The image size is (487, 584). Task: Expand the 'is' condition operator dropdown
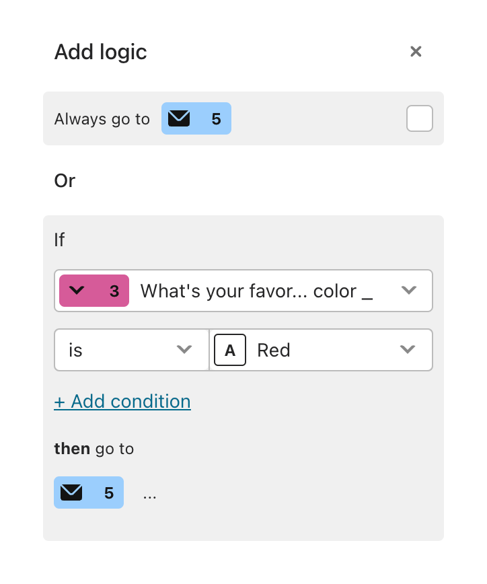click(x=184, y=349)
